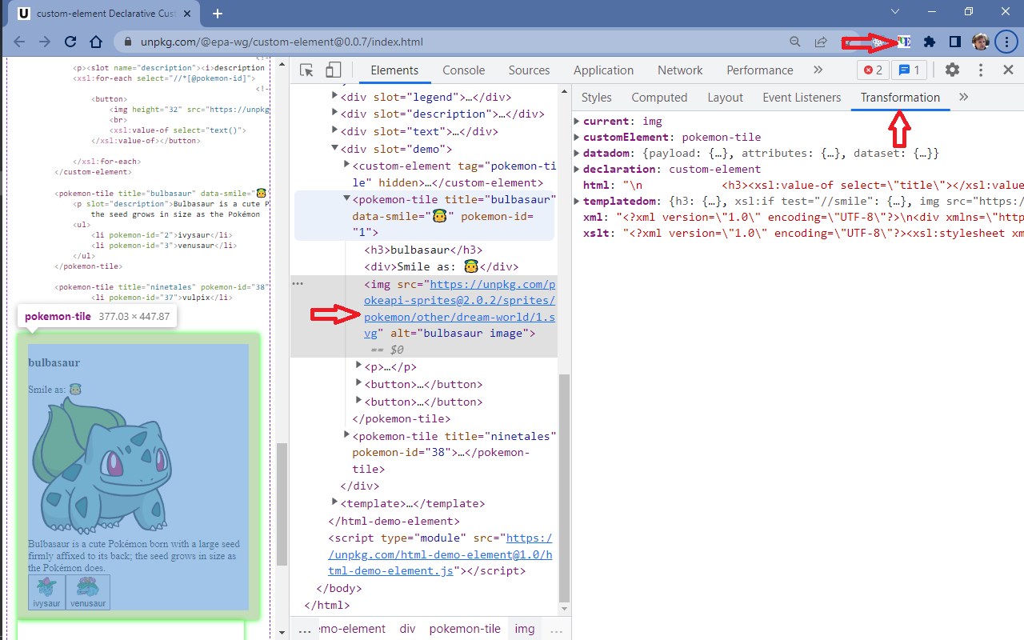Open a new browser tab
Screen dimensions: 1024x640
click(217, 14)
